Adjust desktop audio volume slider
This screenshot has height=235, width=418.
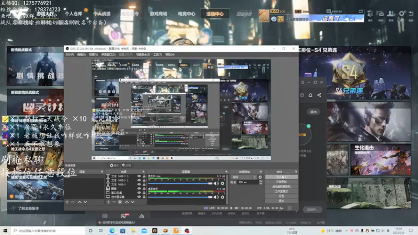[x=180, y=197]
